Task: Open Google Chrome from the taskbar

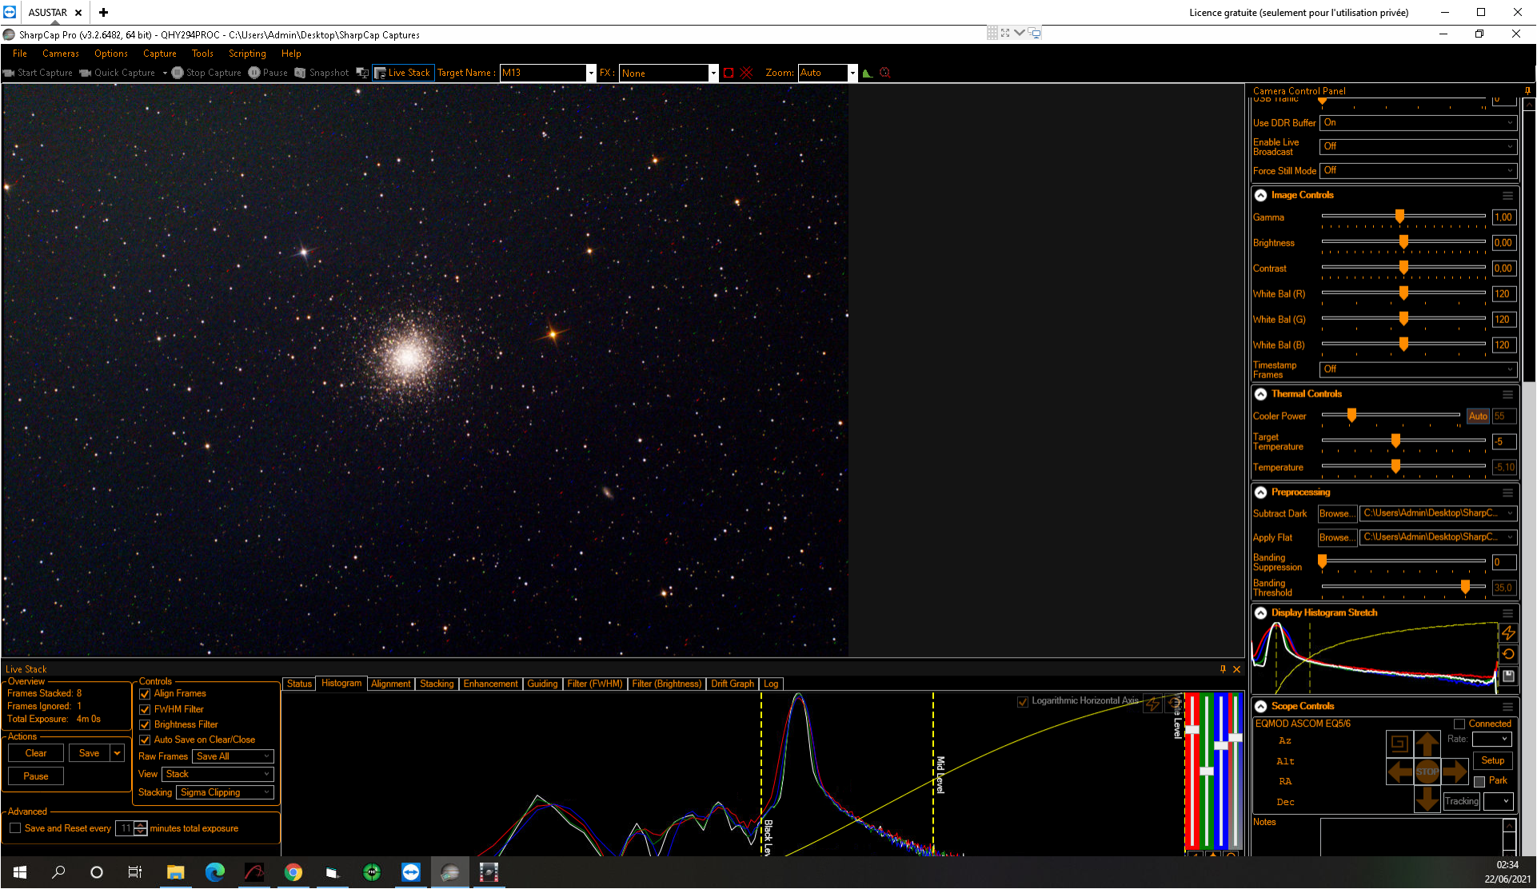Action: click(x=293, y=872)
